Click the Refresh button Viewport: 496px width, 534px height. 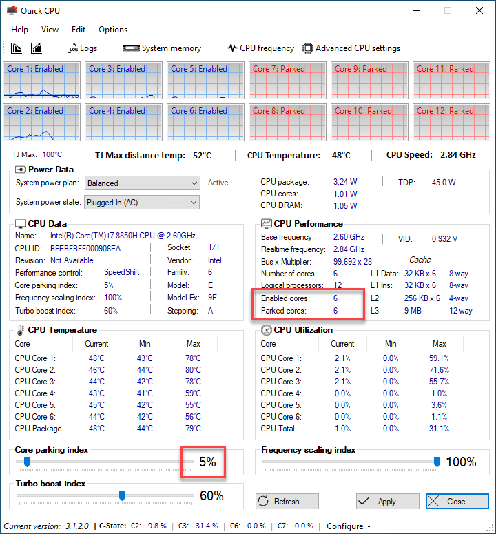[x=287, y=502]
